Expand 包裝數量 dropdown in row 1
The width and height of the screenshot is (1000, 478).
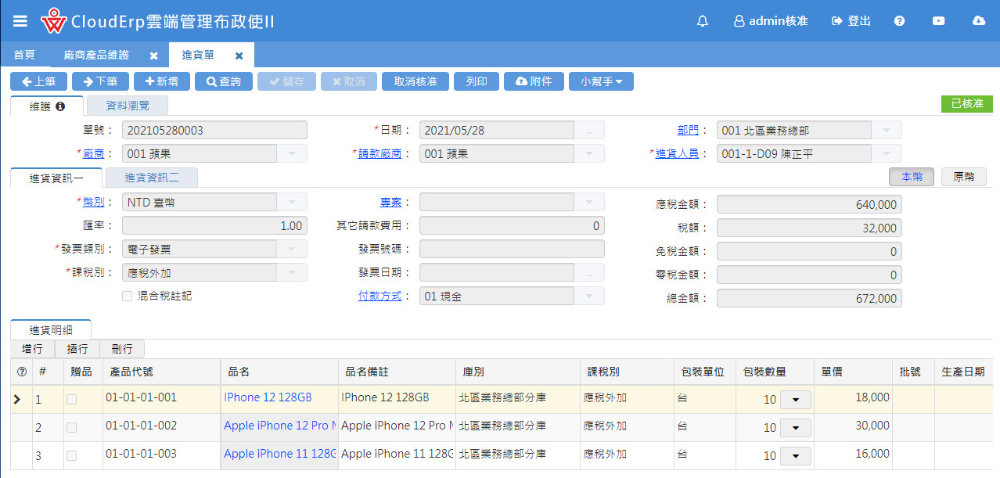pos(796,400)
